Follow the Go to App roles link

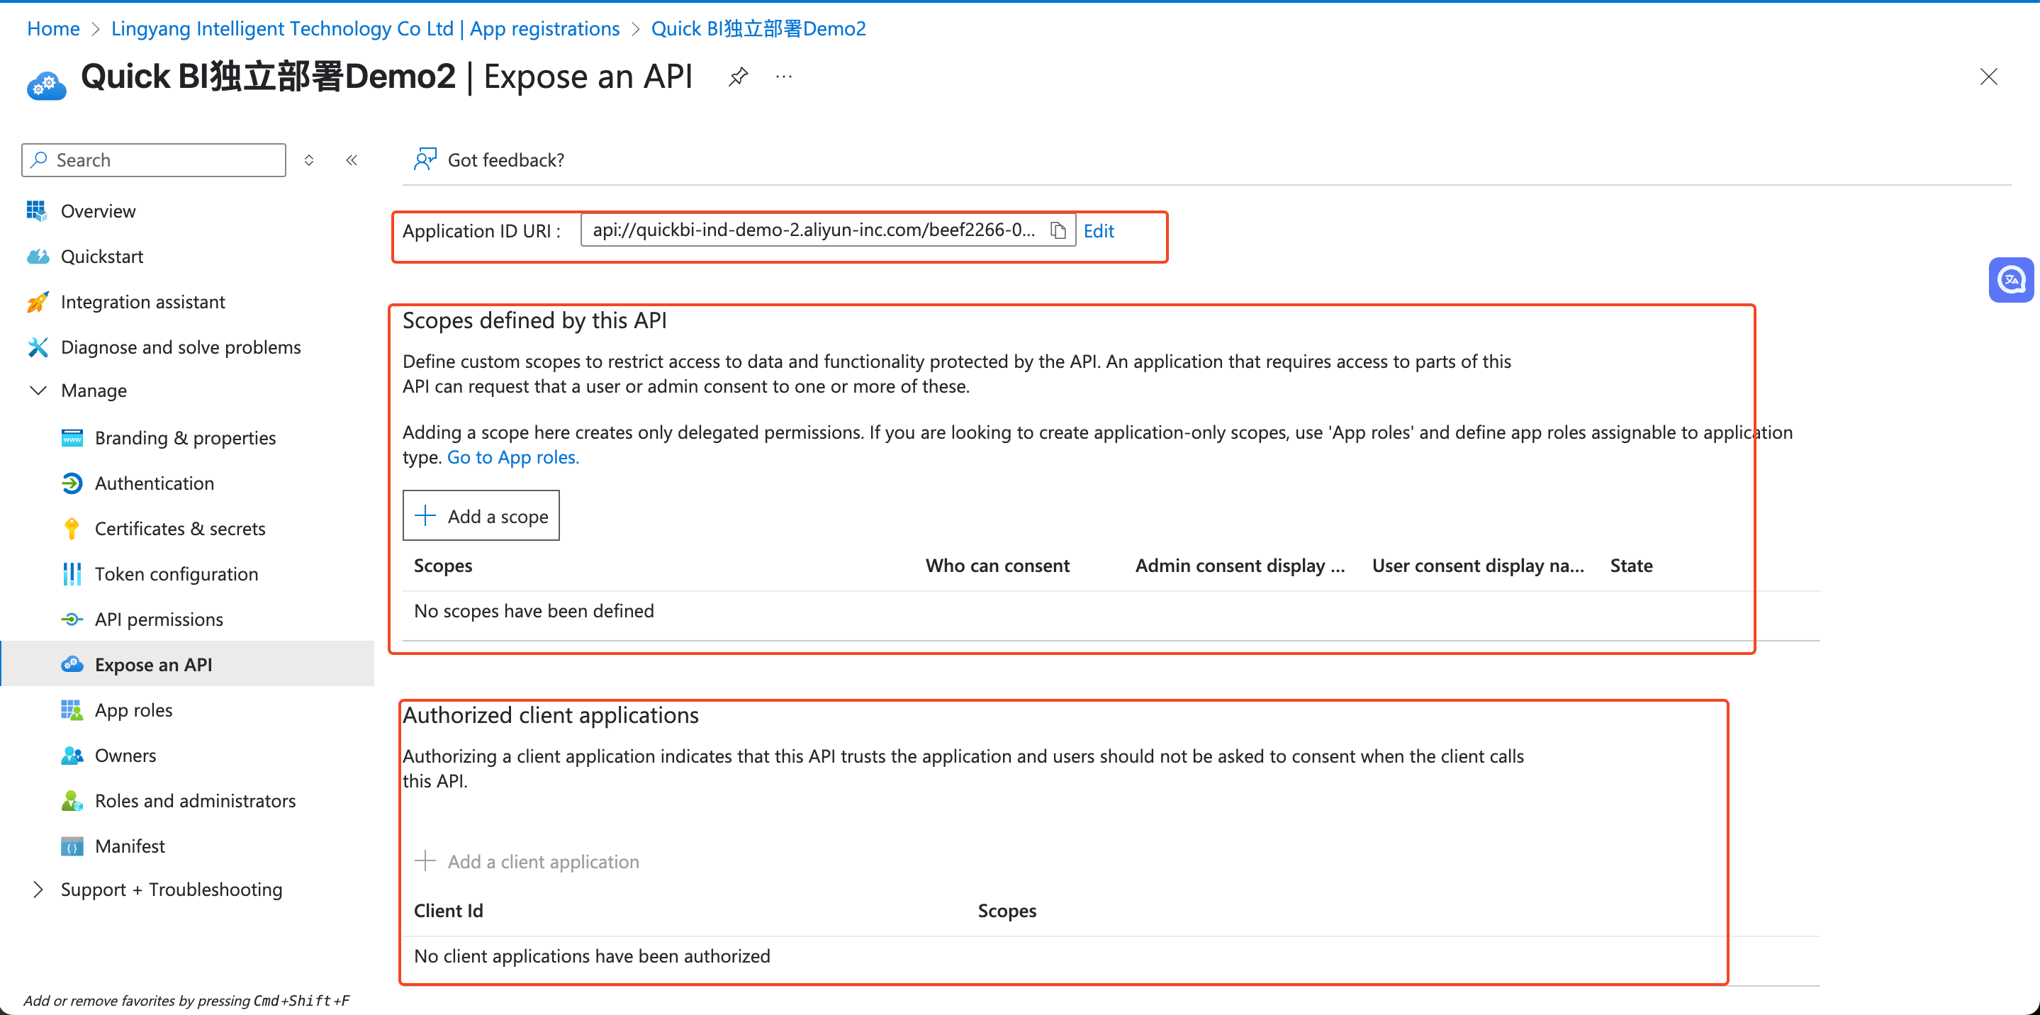513,457
